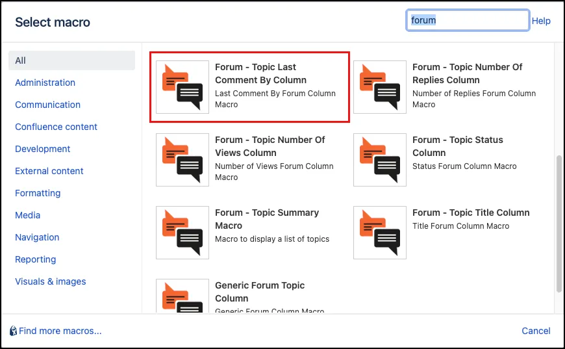
Task: Click 'Title Forum Column Macro' description
Action: coord(461,226)
